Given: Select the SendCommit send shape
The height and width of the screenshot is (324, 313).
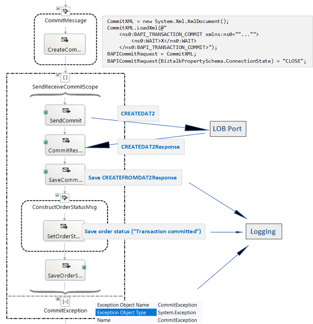Looking at the screenshot, I should pyautogui.click(x=65, y=115).
